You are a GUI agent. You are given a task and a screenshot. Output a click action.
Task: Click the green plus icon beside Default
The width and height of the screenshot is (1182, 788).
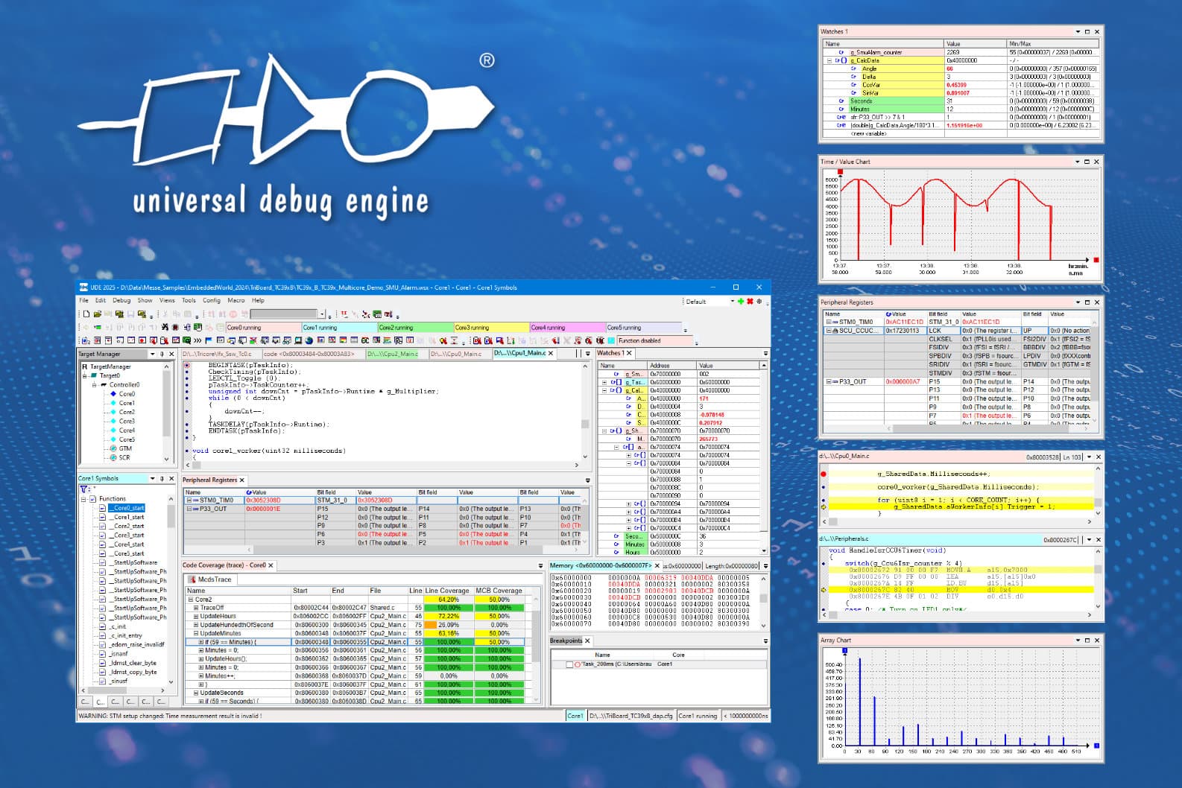pyautogui.click(x=740, y=302)
